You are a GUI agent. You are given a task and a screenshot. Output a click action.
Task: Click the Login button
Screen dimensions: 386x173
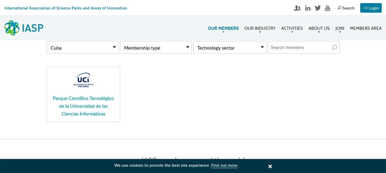pos(371,8)
